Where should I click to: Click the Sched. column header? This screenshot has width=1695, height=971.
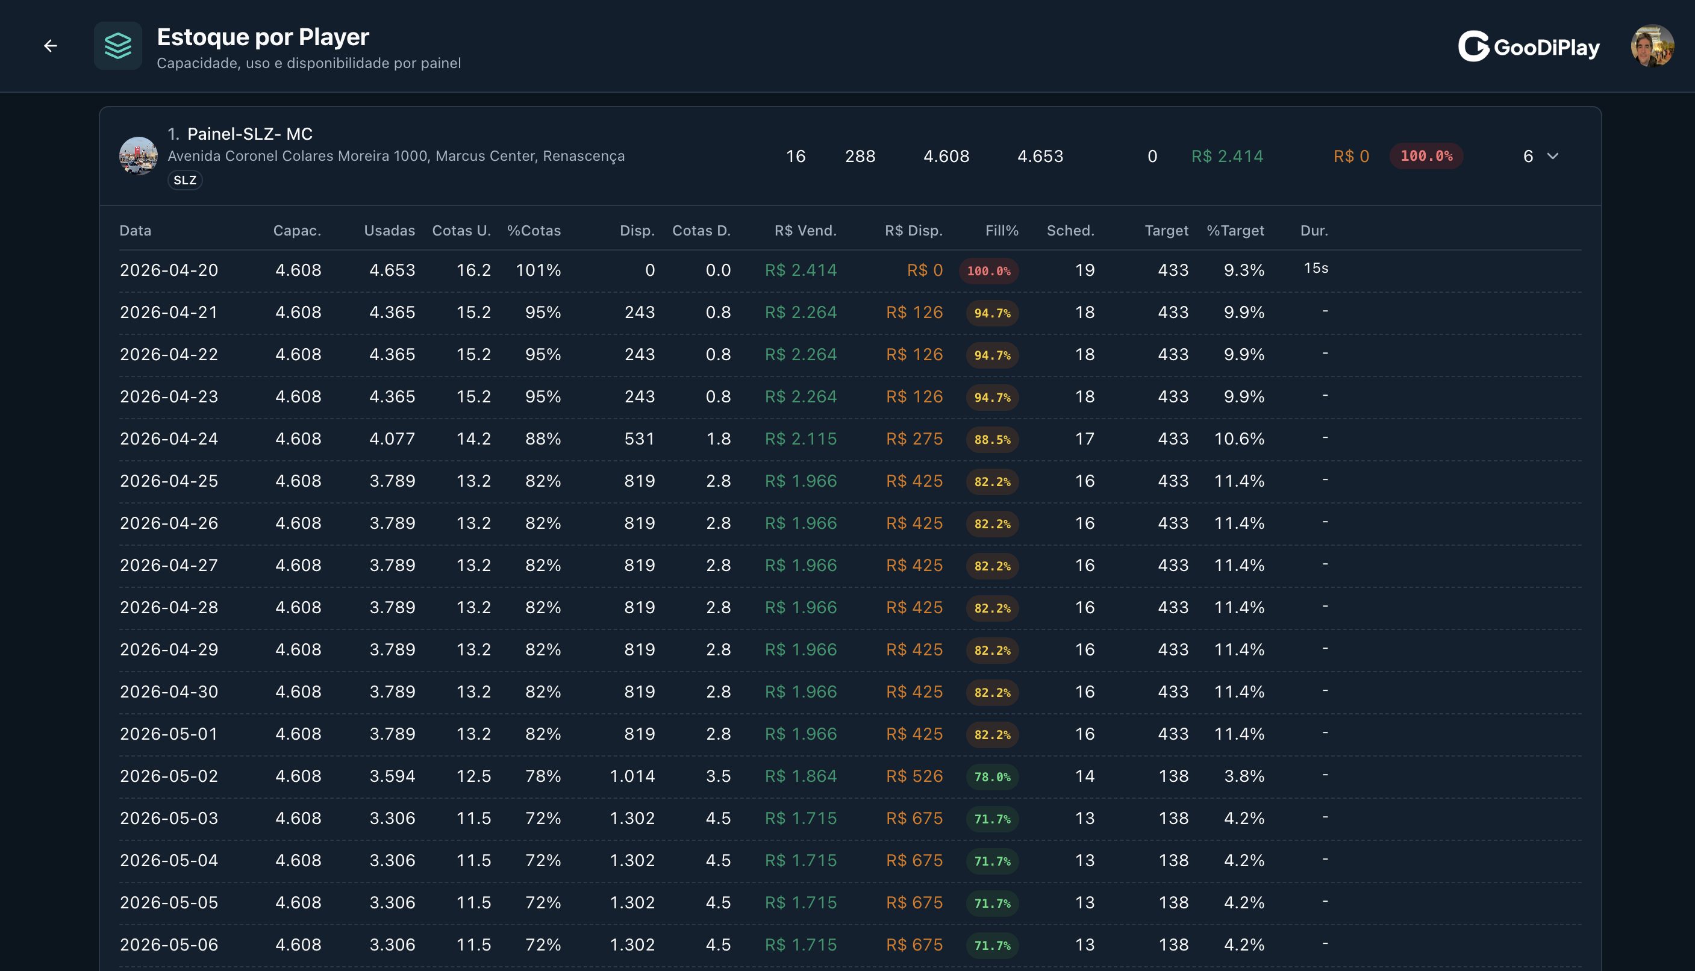click(1071, 231)
